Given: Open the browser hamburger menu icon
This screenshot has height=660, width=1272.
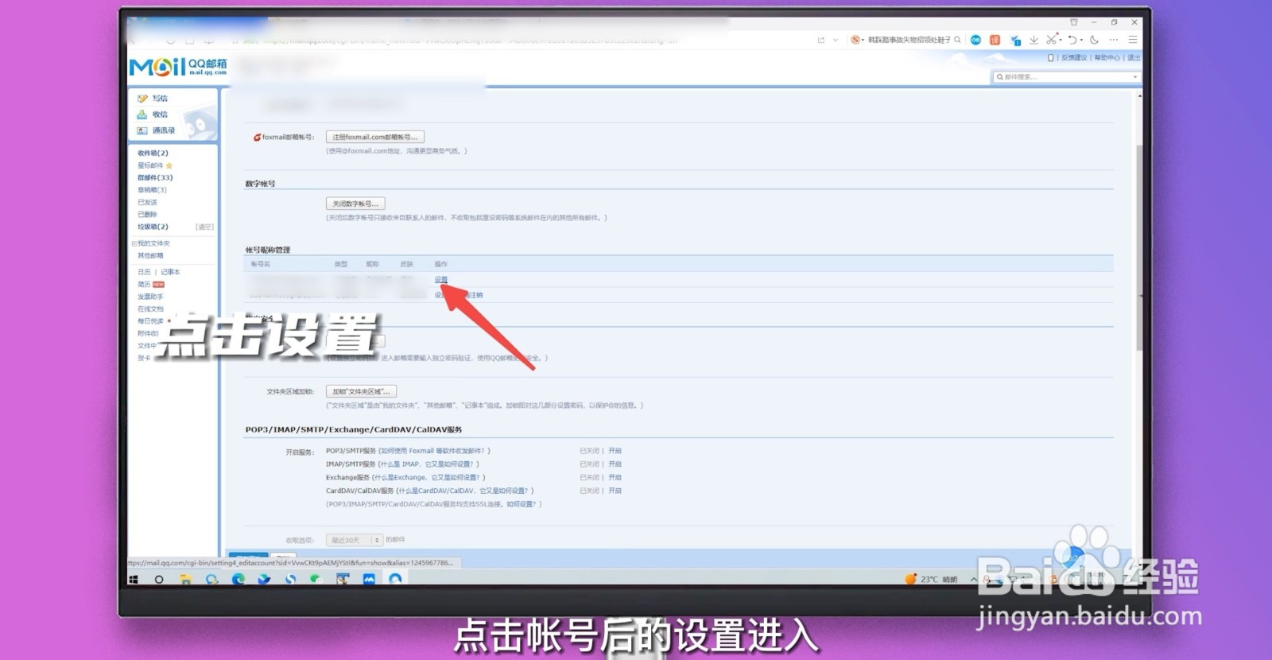Looking at the screenshot, I should tap(1133, 40).
